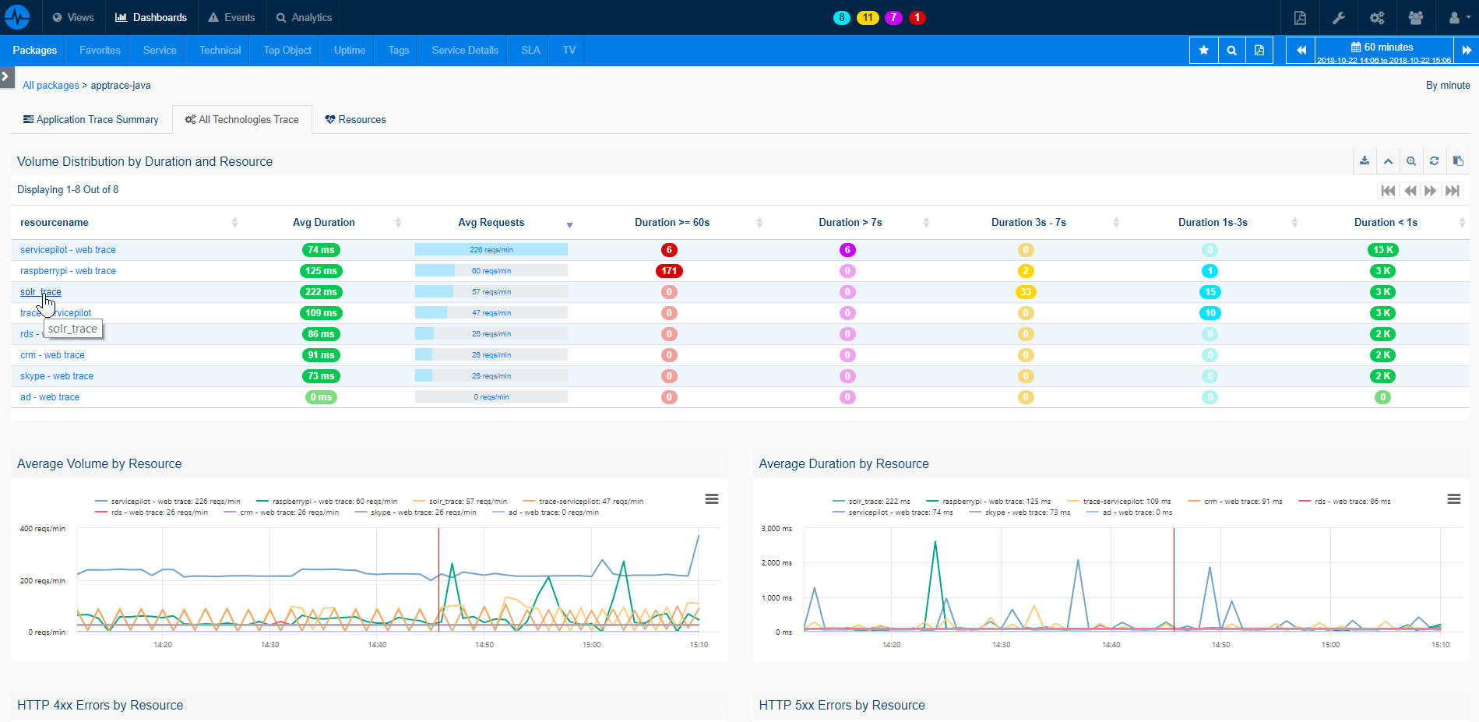Click the zoom icon in panel header
Screen dimensions: 1479x722
coord(1411,161)
